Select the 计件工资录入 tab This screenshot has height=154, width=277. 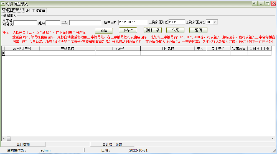(12, 10)
